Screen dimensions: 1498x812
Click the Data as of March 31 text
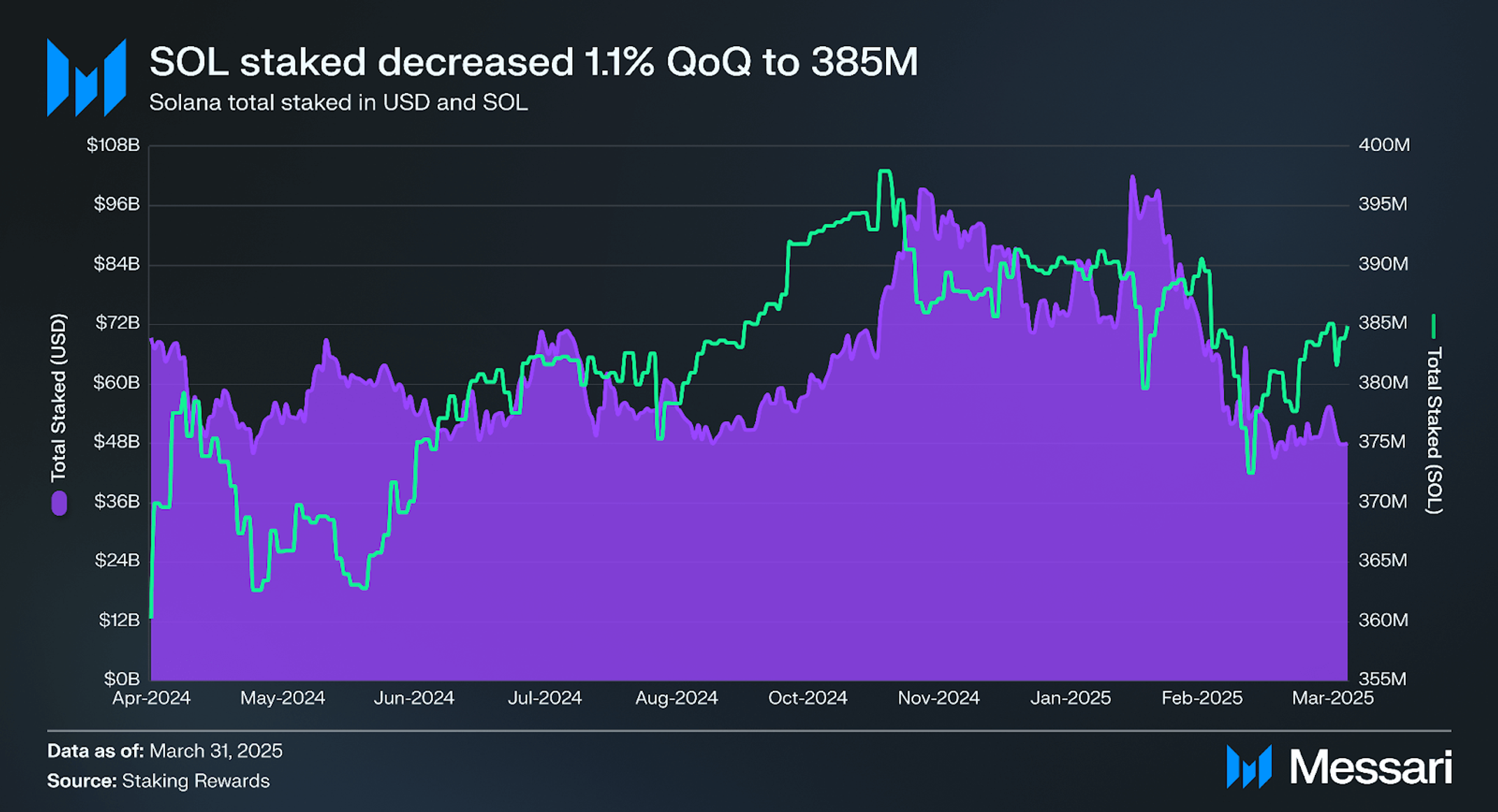tap(165, 751)
